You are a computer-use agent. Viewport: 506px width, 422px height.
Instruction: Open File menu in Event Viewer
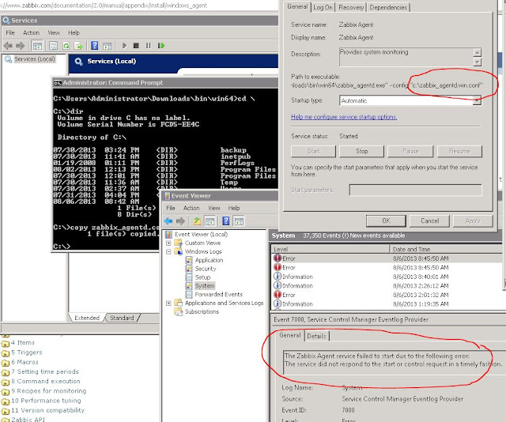171,208
